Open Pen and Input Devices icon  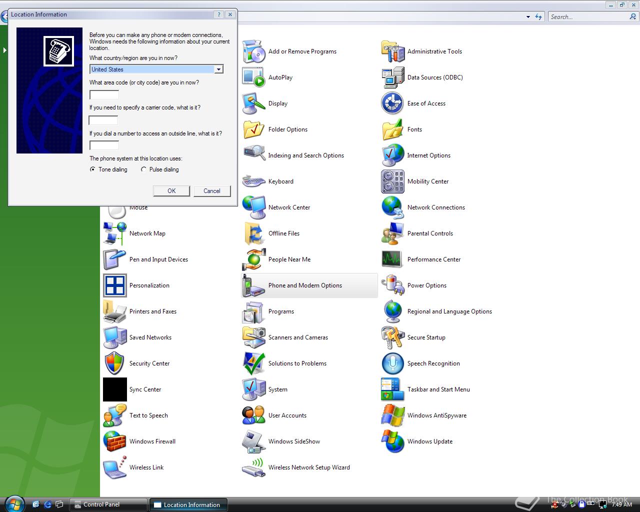tap(115, 259)
